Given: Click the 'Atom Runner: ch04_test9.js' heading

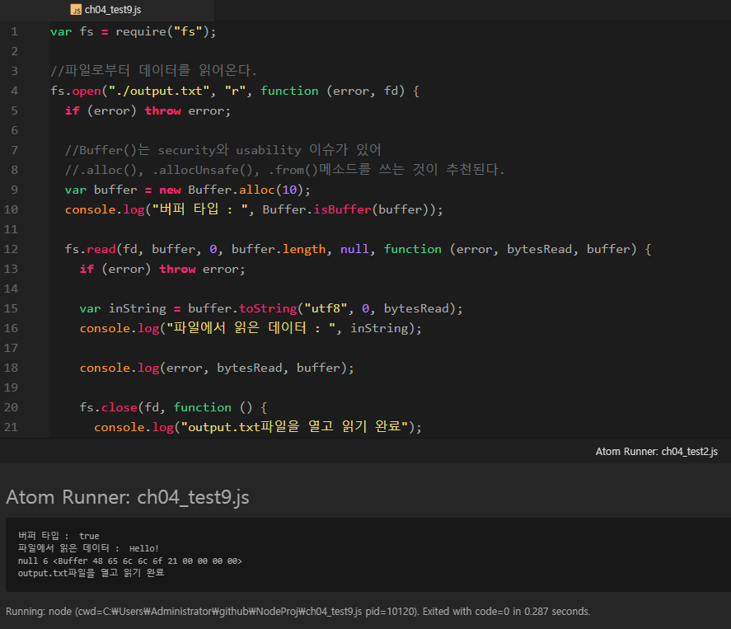Looking at the screenshot, I should point(127,497).
